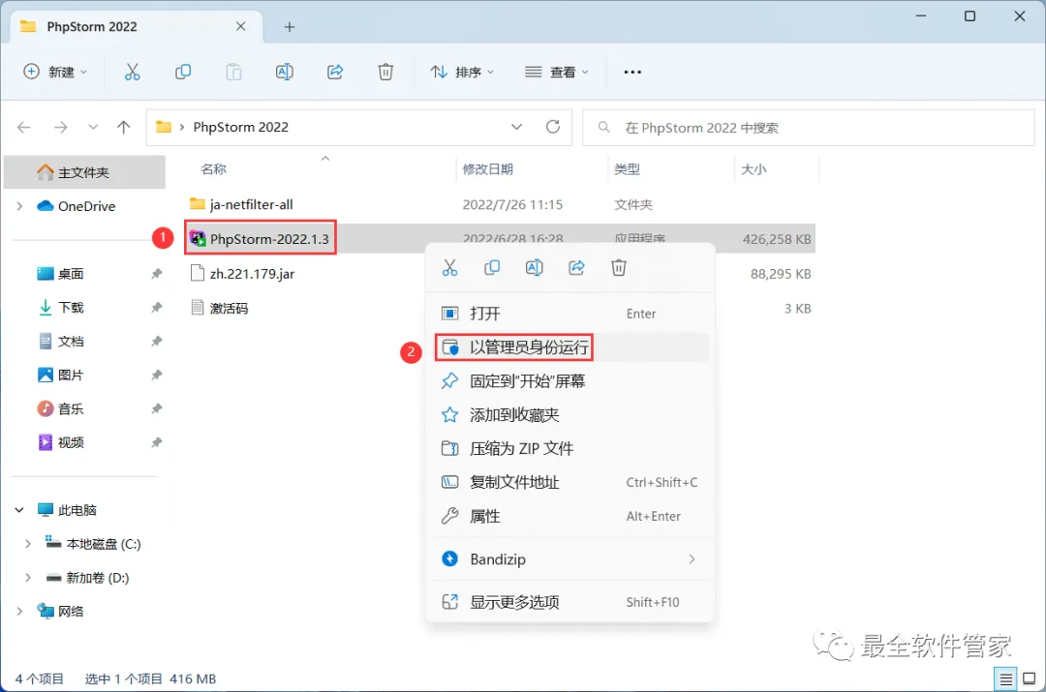Unpin 文档 from quick access
The width and height of the screenshot is (1046, 692).
click(156, 342)
